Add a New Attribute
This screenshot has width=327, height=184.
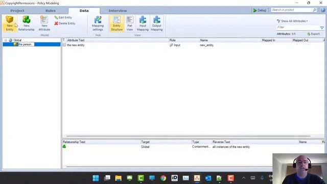[44, 24]
